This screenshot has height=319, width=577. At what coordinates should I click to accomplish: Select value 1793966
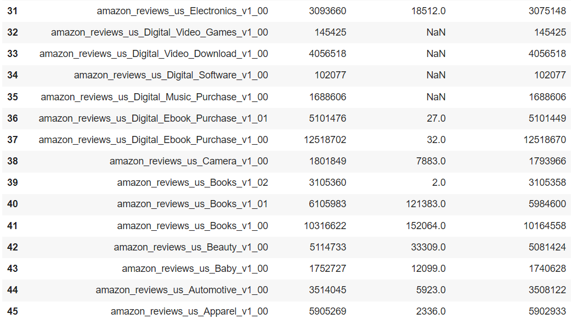[x=547, y=161]
